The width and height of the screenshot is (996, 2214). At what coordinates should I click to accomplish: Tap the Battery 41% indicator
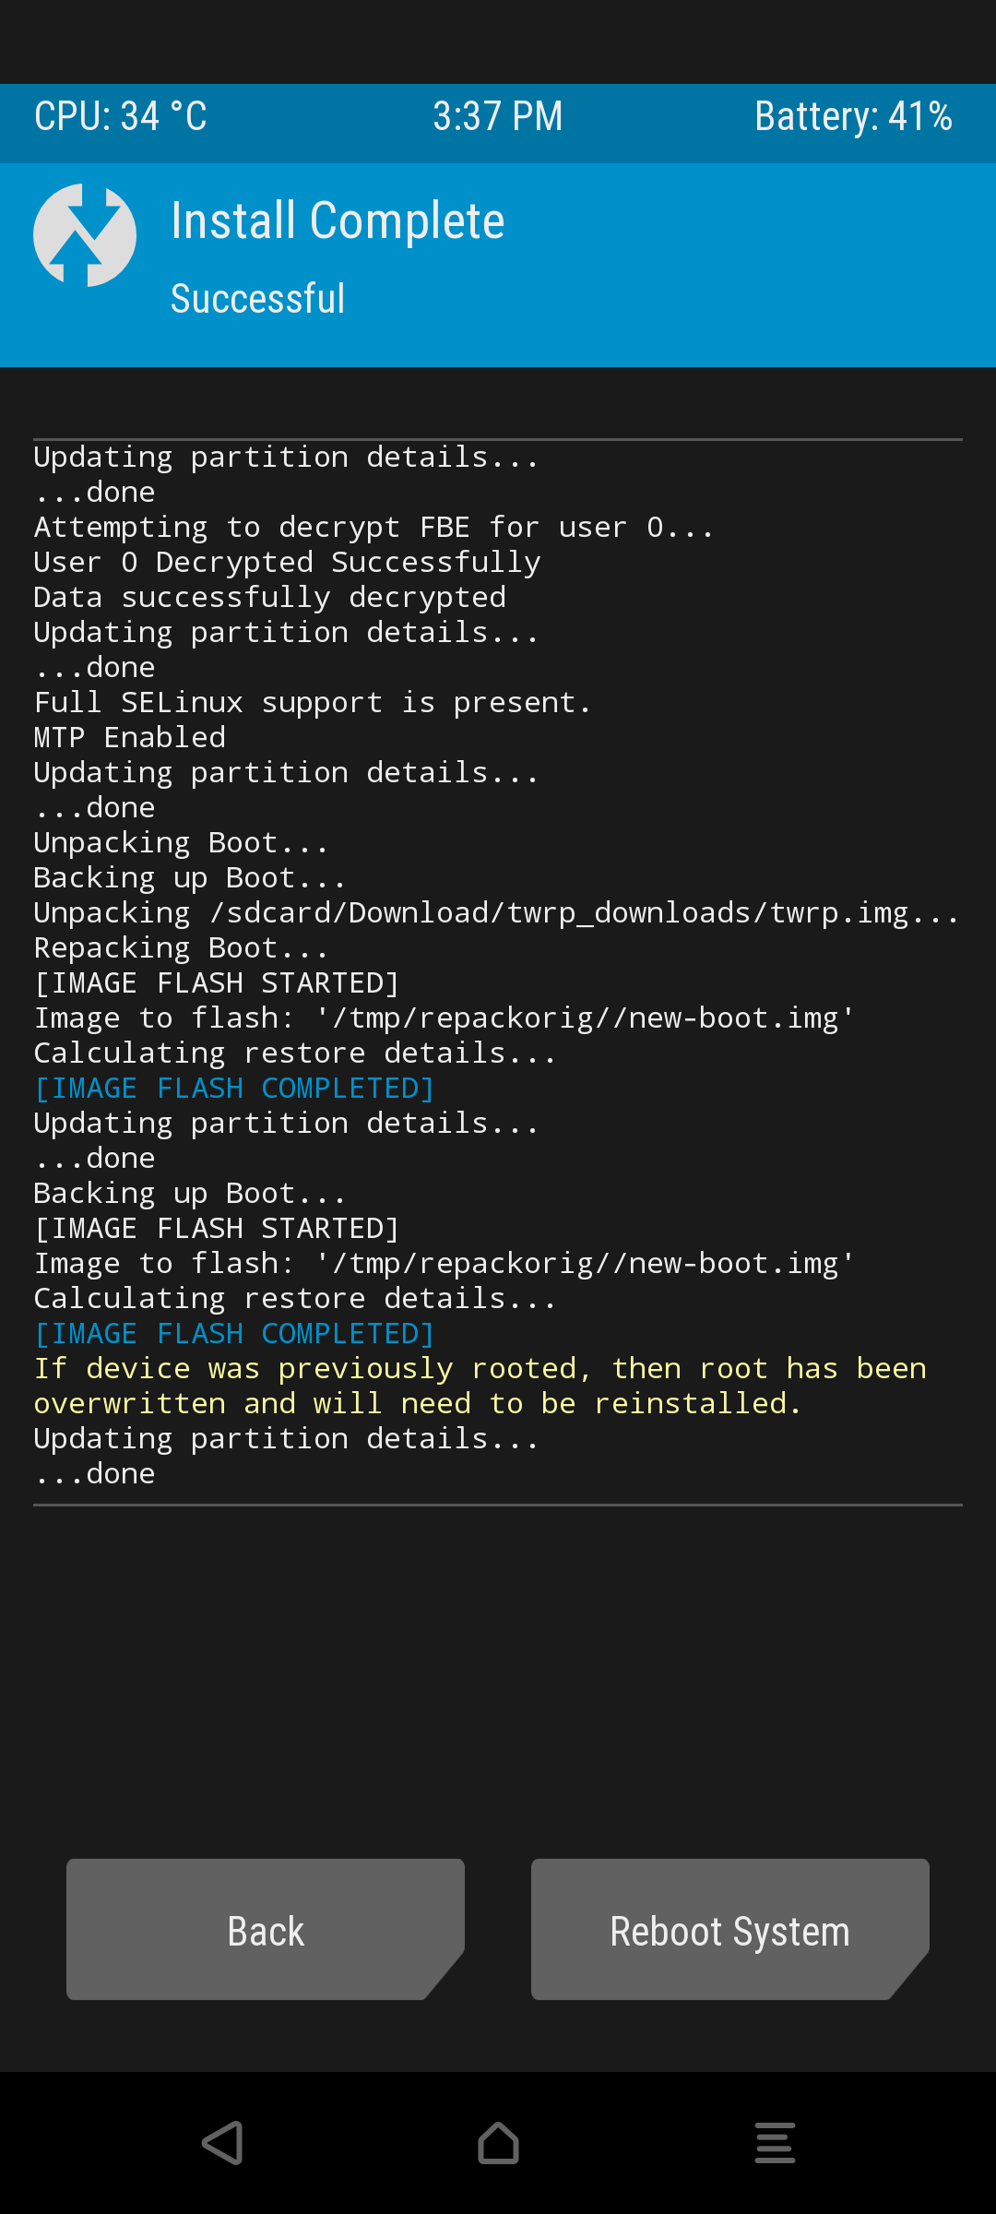[x=854, y=116]
